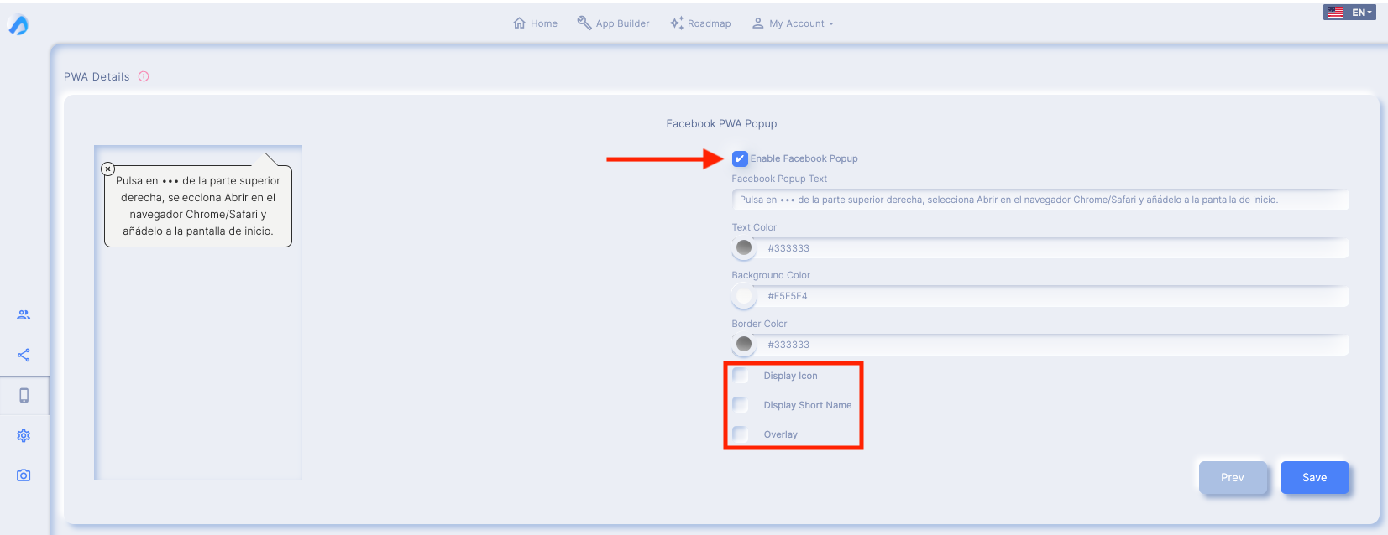Viewport: 1388px width, 535px height.
Task: Click the Roadmap sparkle icon
Action: (676, 23)
